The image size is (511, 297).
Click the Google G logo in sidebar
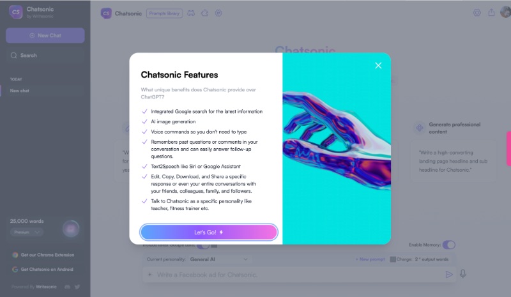(15, 270)
